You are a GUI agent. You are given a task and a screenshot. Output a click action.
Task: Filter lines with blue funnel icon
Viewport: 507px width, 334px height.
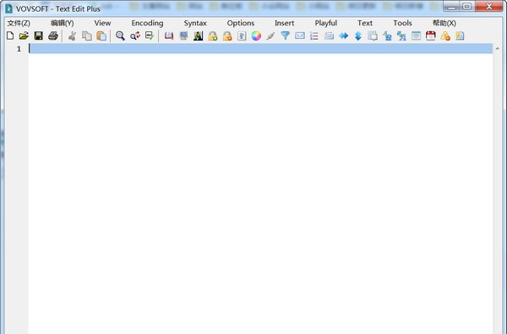click(x=286, y=36)
